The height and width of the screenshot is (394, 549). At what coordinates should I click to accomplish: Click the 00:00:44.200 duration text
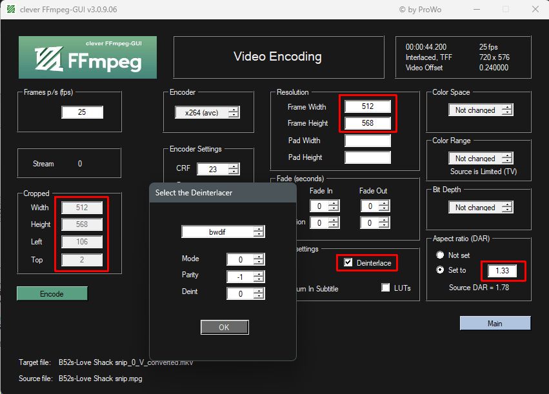(426, 47)
